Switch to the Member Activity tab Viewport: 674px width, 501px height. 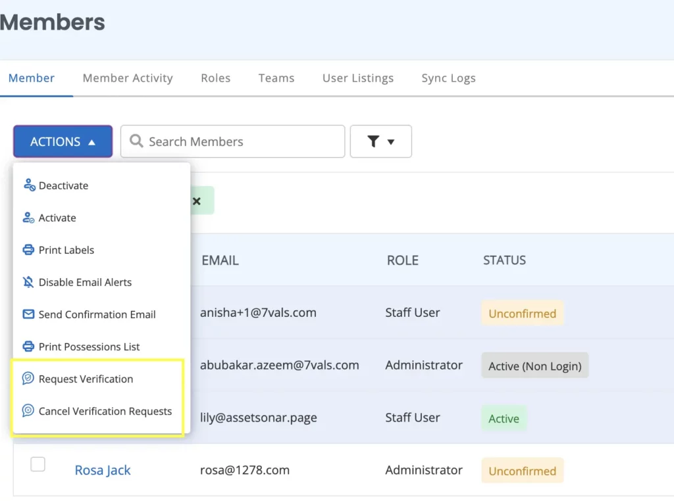(x=128, y=78)
